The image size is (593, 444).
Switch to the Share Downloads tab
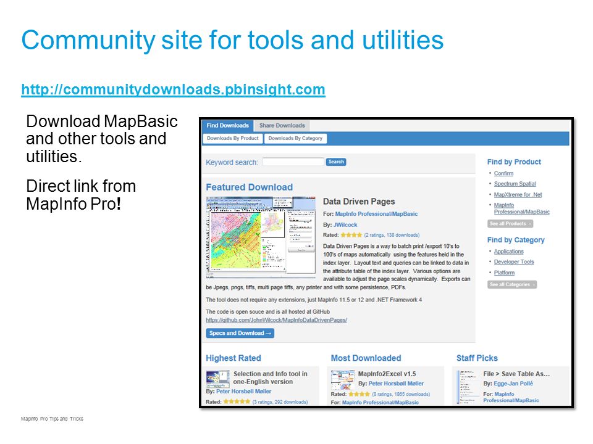282,125
